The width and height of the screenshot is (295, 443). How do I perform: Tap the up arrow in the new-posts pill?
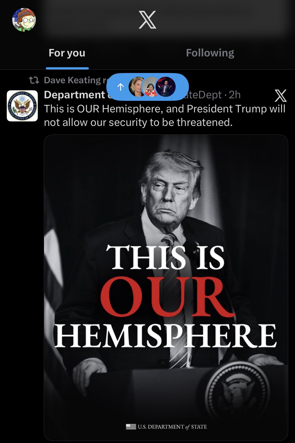pos(120,87)
